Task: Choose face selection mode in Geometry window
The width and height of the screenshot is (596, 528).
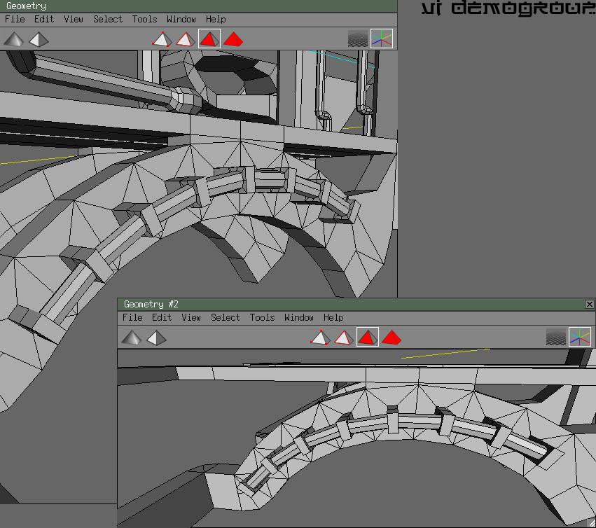Action: (x=209, y=39)
